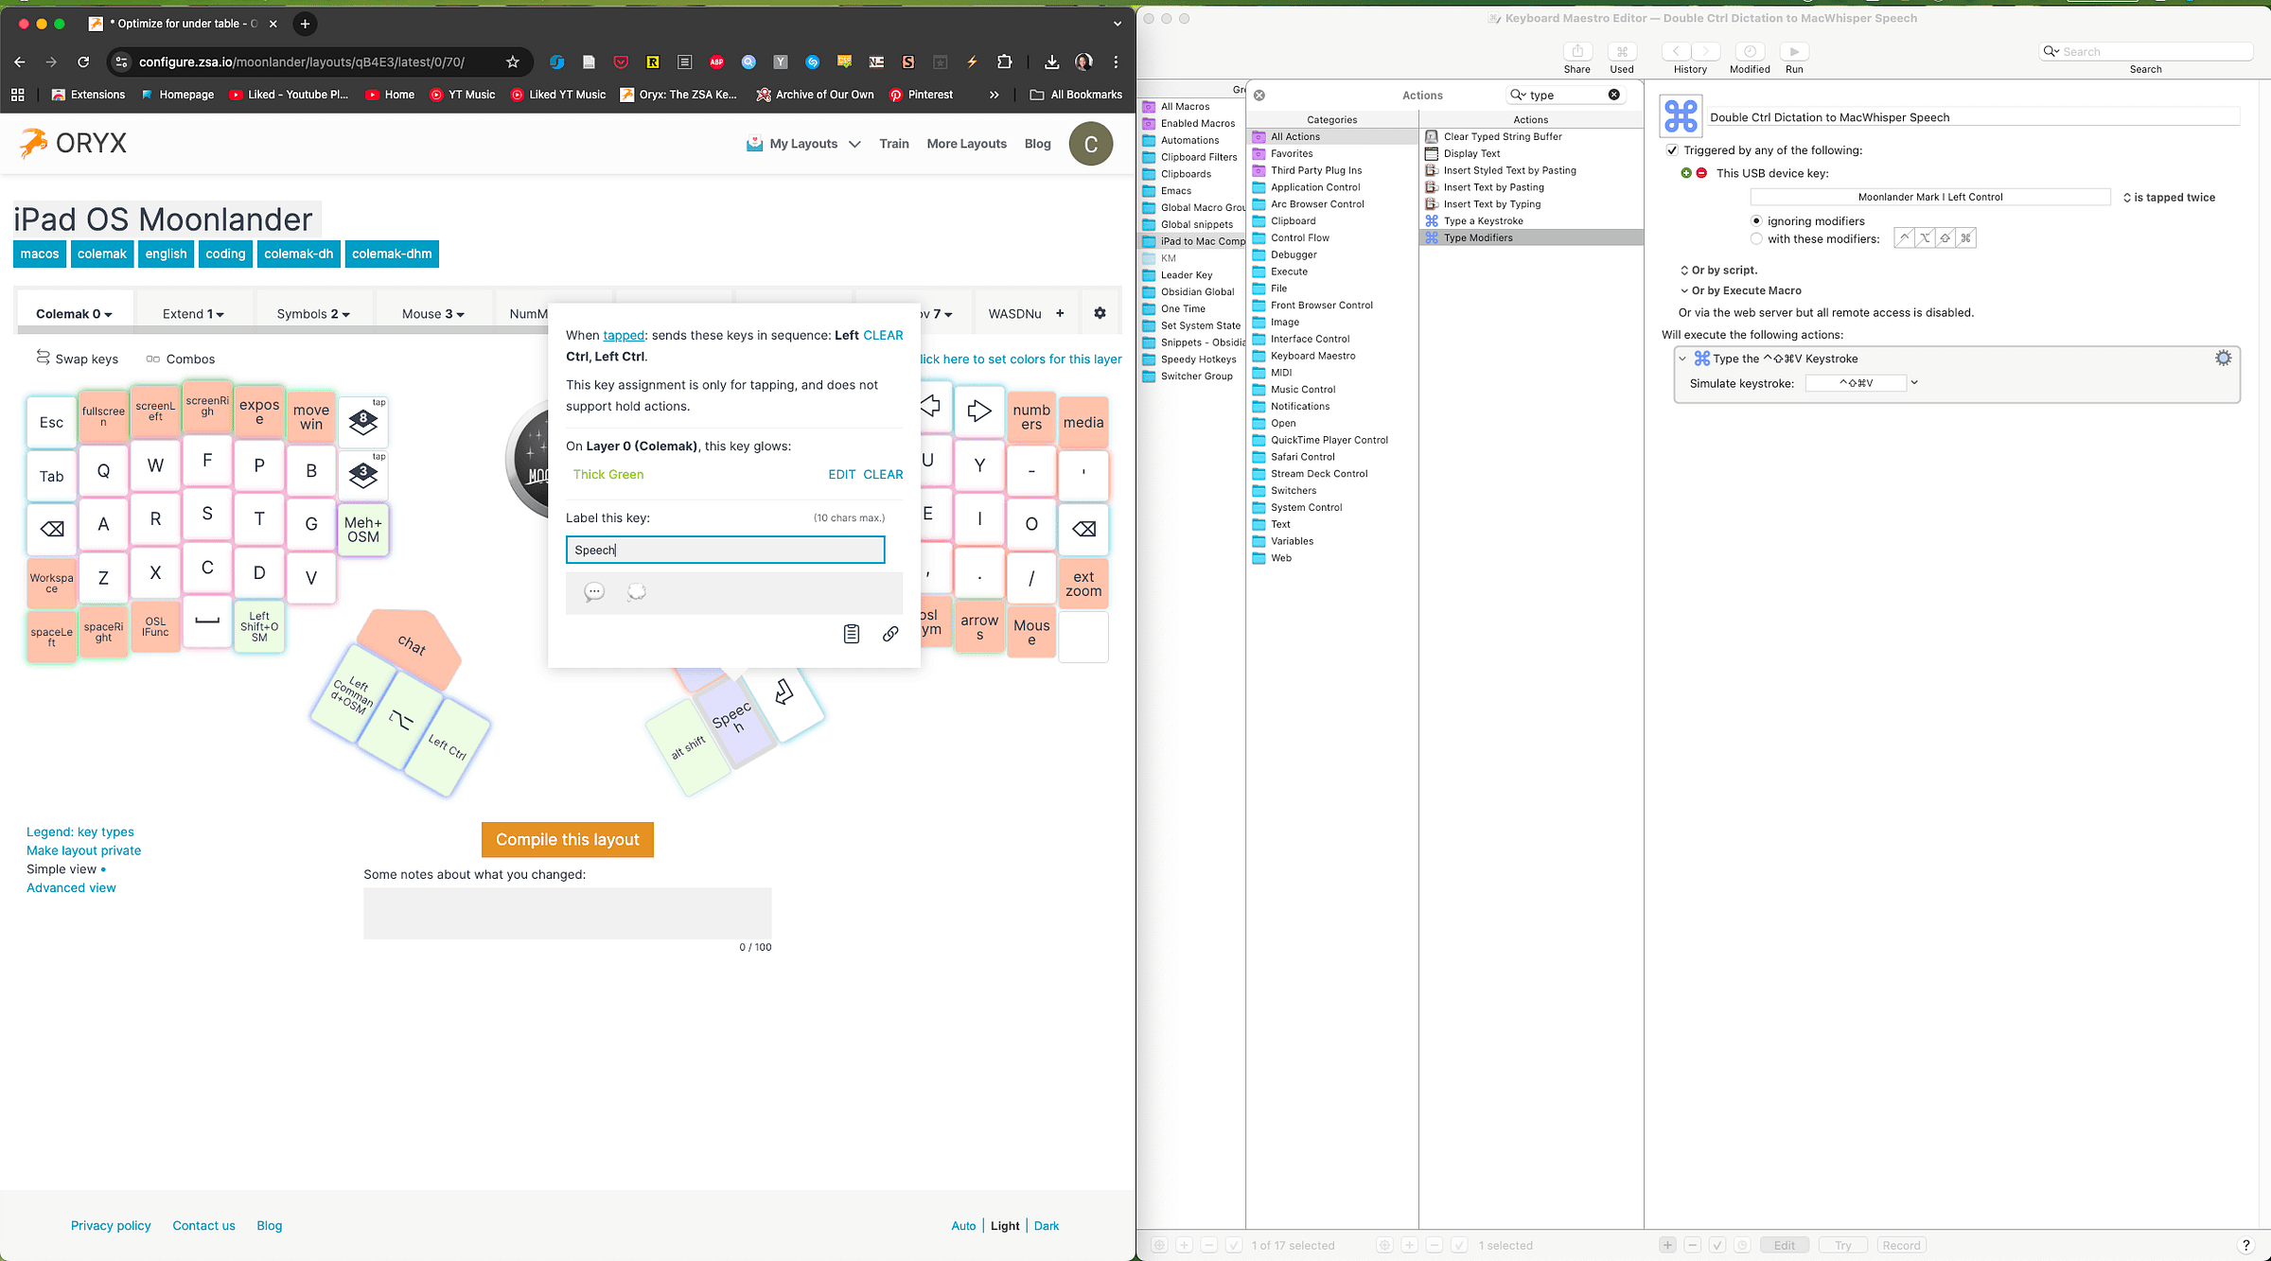Image resolution: width=2271 pixels, height=1261 pixels.
Task: Open the Combos tool
Action: coord(180,359)
